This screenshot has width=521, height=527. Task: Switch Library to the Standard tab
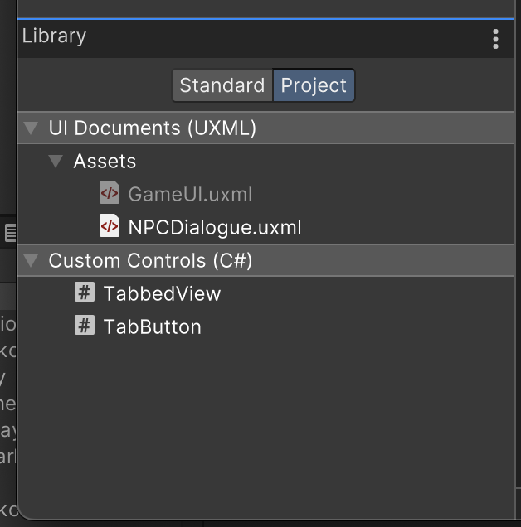pyautogui.click(x=222, y=85)
